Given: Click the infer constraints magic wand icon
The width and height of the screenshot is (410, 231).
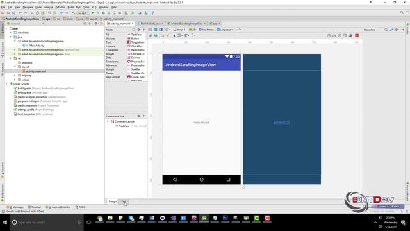Looking at the screenshot, I should (x=168, y=35).
